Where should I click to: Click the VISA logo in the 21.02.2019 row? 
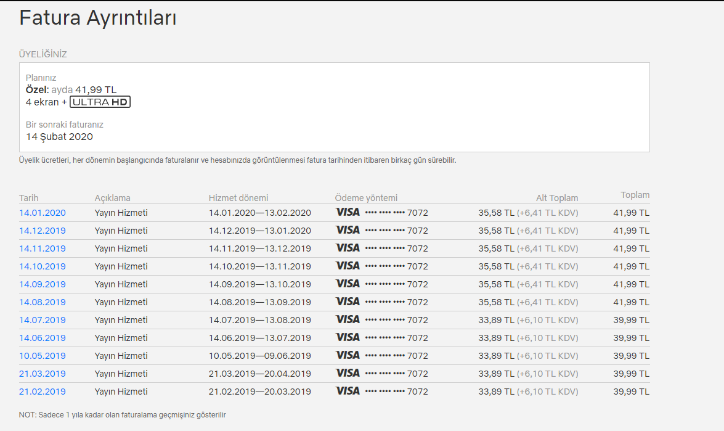pyautogui.click(x=348, y=391)
